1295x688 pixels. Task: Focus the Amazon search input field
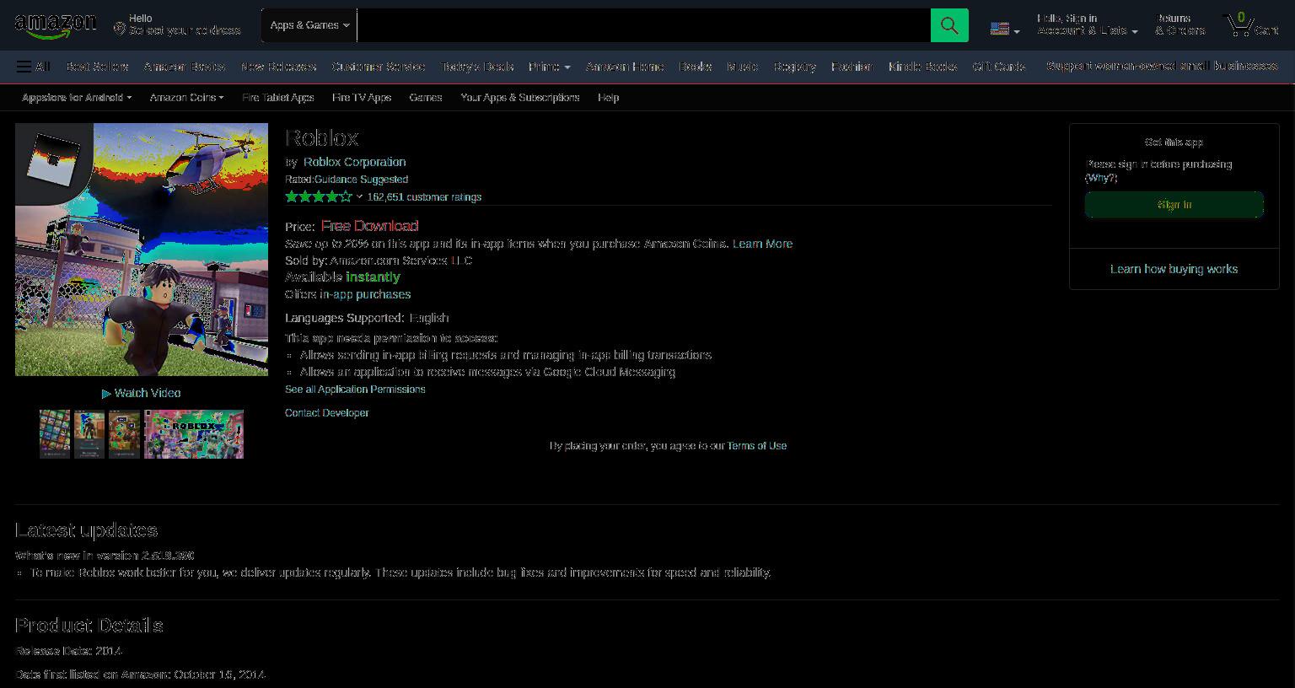pos(644,25)
